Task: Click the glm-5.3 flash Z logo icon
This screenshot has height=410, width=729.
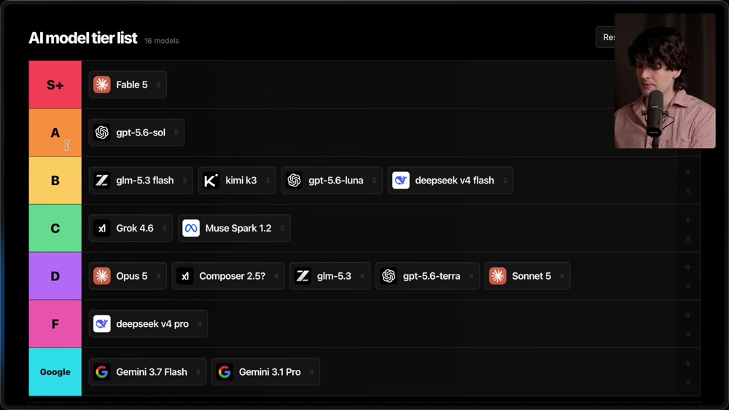Action: (x=102, y=180)
